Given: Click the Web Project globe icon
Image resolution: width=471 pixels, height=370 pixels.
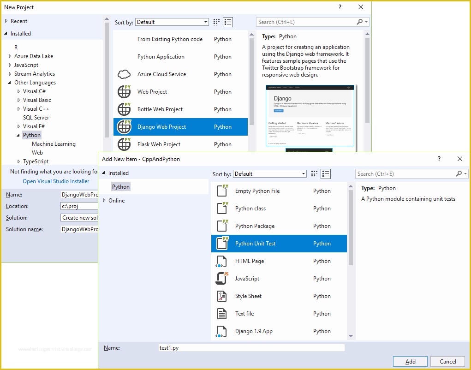Looking at the screenshot, I should (124, 92).
